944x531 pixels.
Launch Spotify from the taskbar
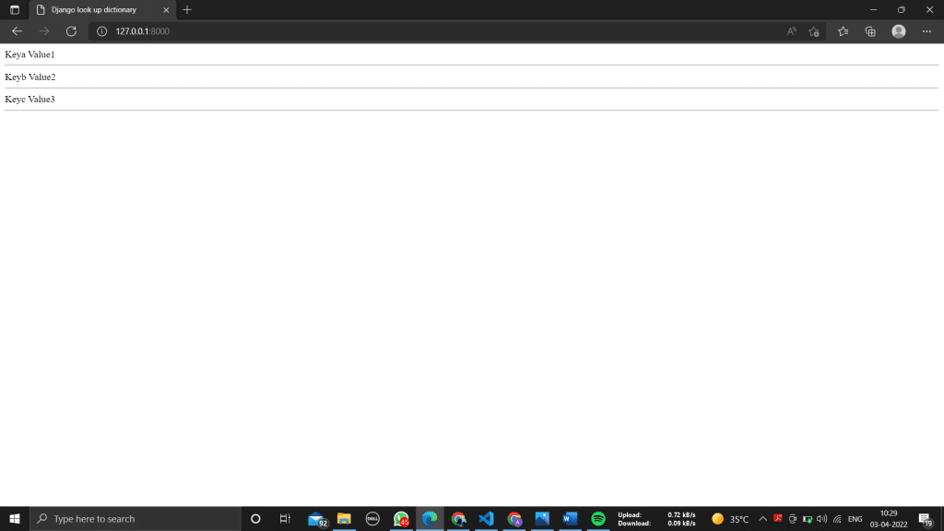(596, 518)
